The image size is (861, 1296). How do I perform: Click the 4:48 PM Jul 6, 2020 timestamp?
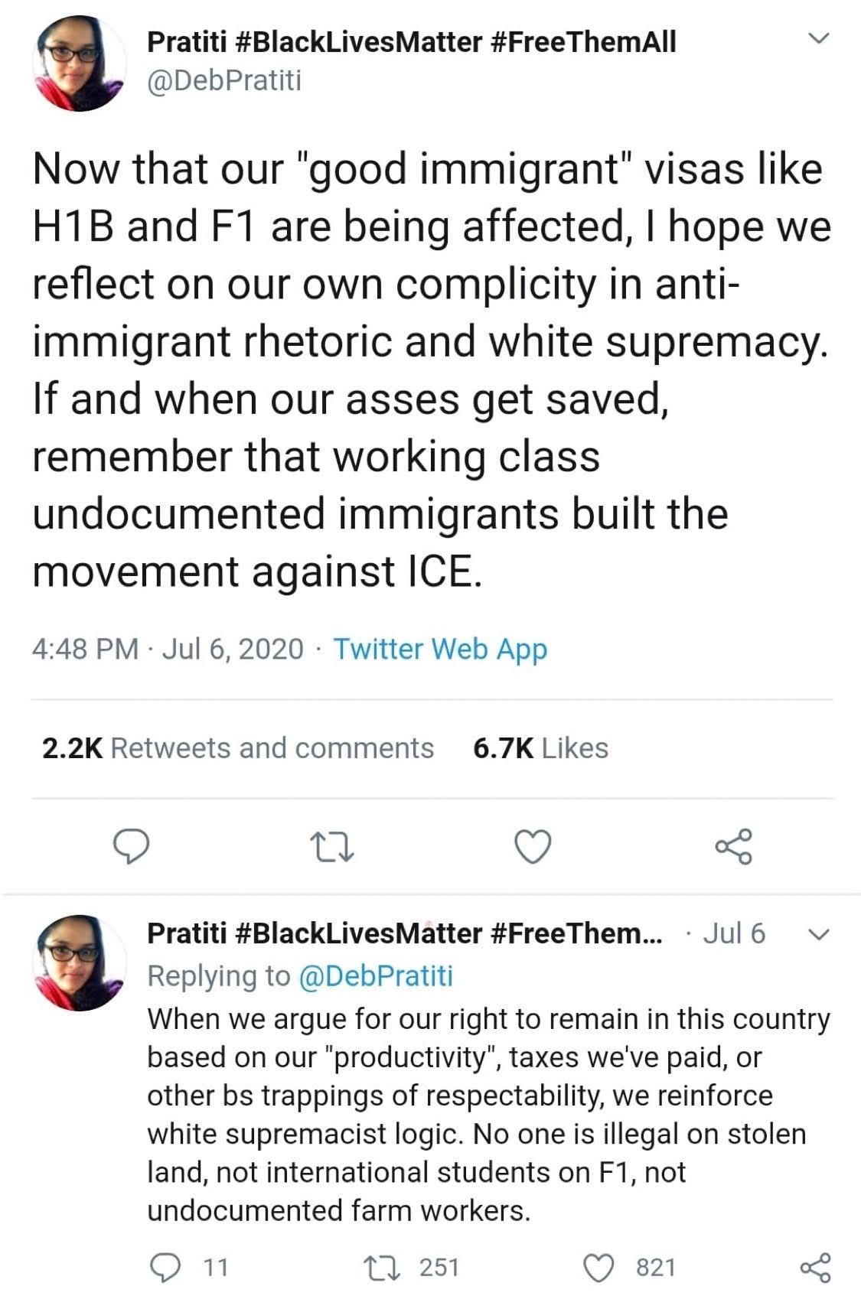tap(168, 649)
